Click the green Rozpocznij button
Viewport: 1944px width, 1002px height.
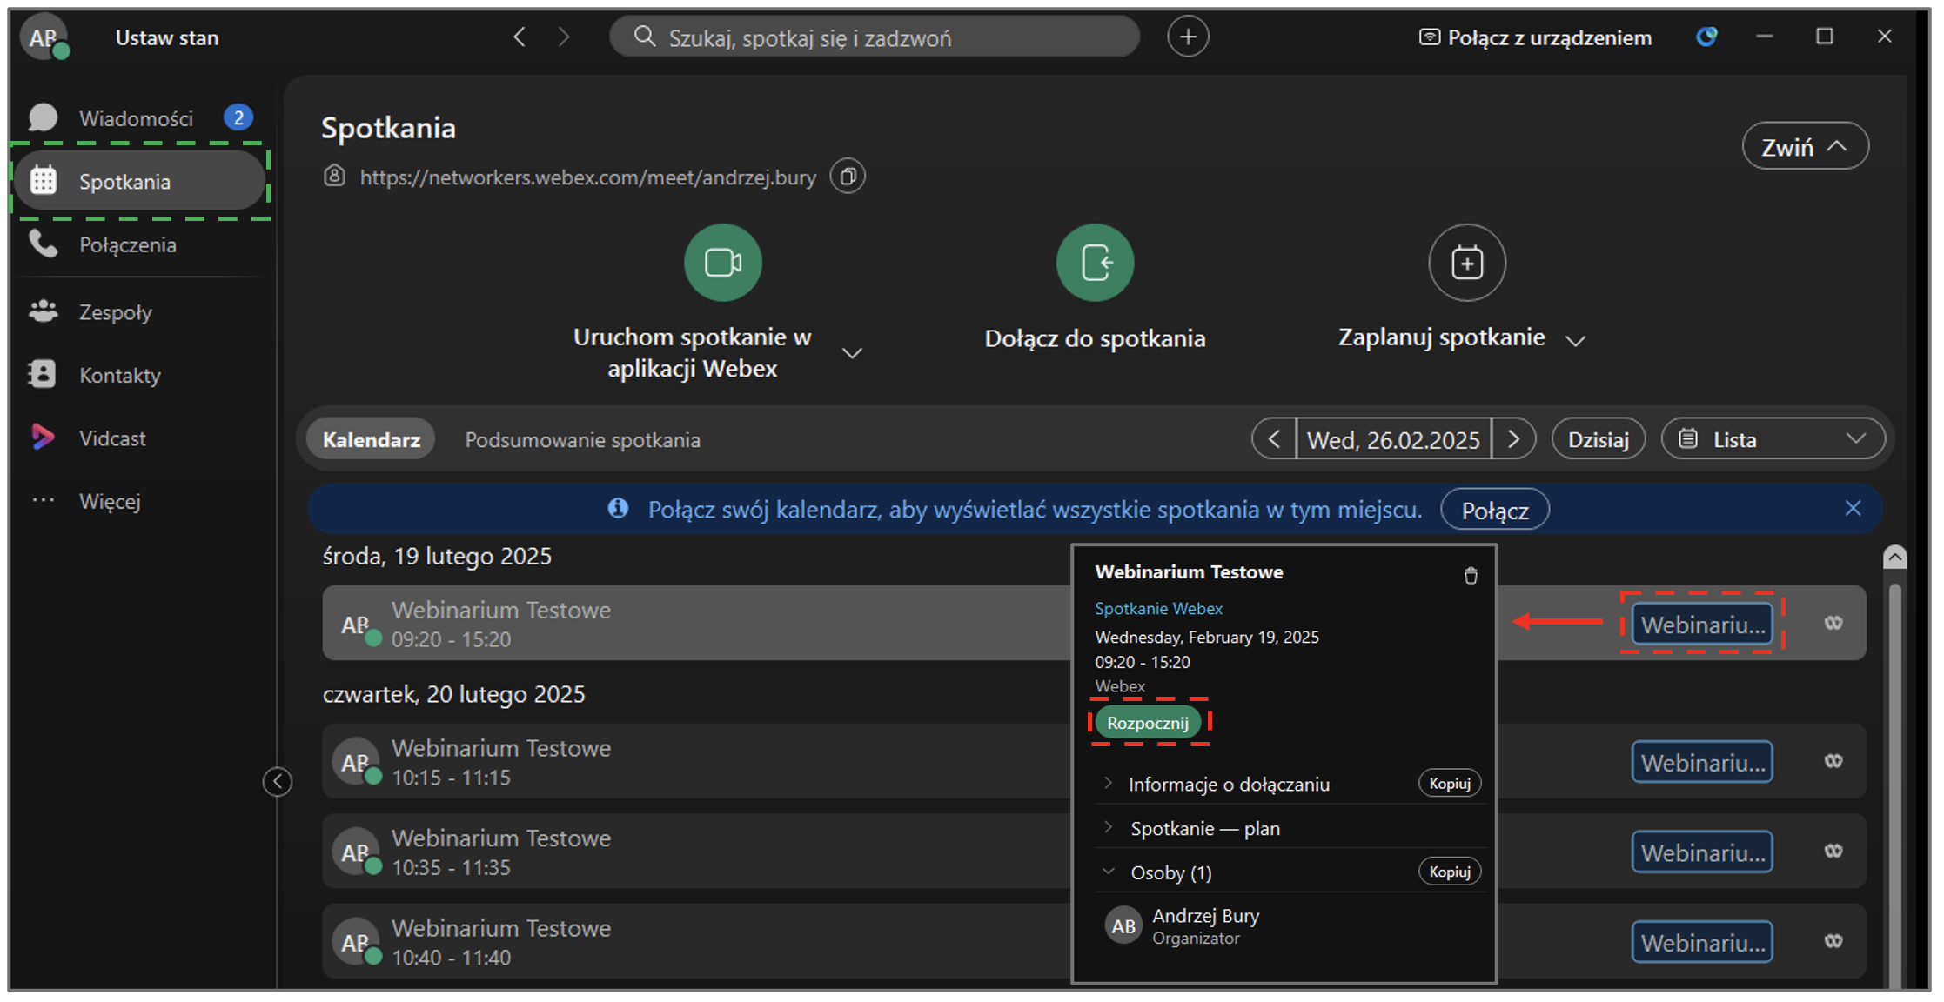[x=1148, y=723]
